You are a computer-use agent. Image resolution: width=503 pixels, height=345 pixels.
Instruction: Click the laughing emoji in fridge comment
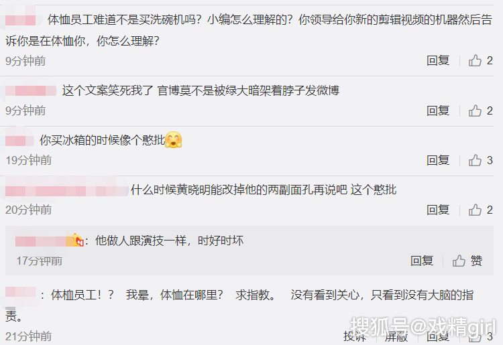(173, 140)
